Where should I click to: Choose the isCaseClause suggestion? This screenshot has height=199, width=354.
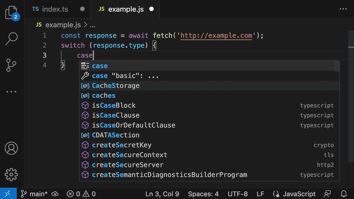click(210, 115)
